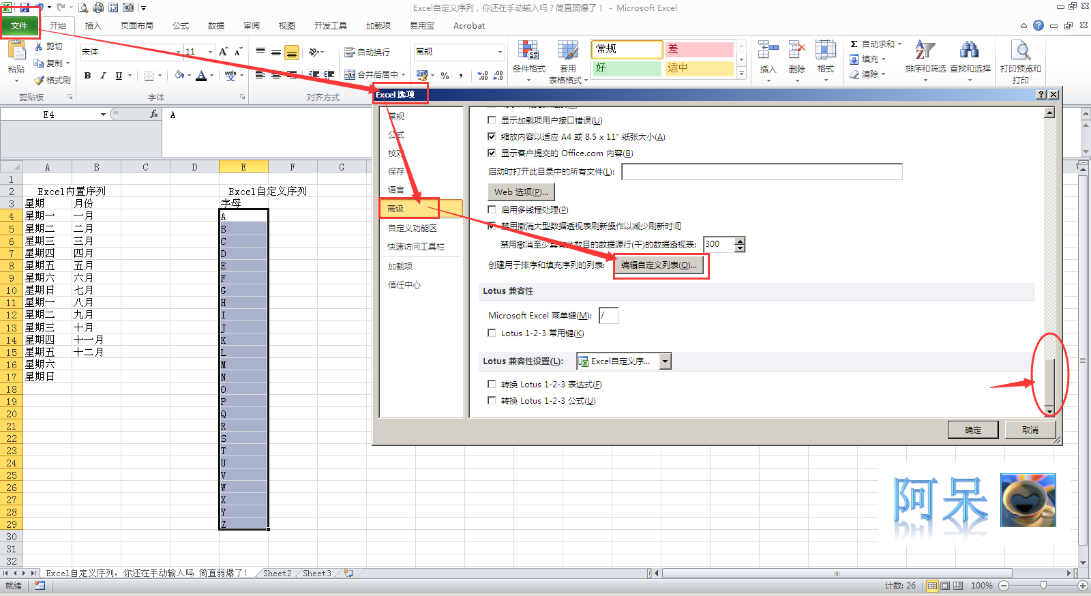This screenshot has width=1091, height=596.
Task: Open the number format 常规 dropdown
Action: tap(500, 52)
